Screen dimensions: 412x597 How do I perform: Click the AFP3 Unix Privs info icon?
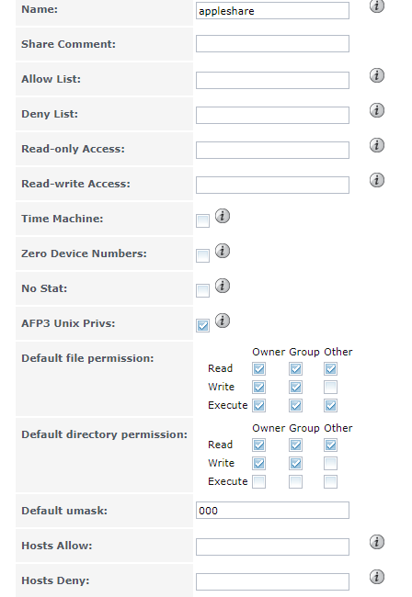tap(223, 321)
